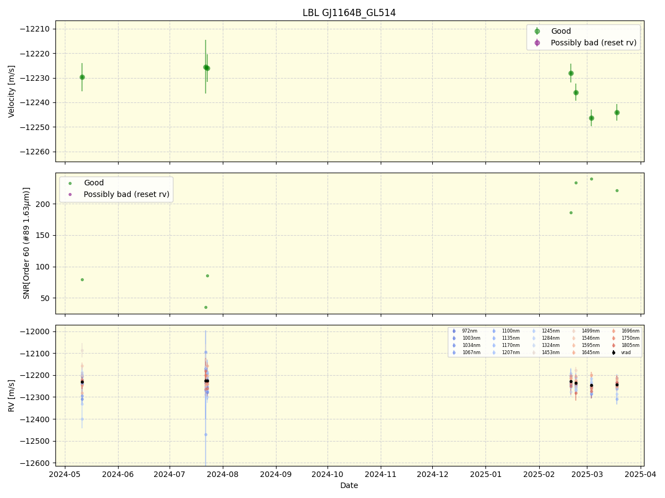Select 1284nm entry in RV legend
Viewport: 665px width, 498px height.
[551, 338]
